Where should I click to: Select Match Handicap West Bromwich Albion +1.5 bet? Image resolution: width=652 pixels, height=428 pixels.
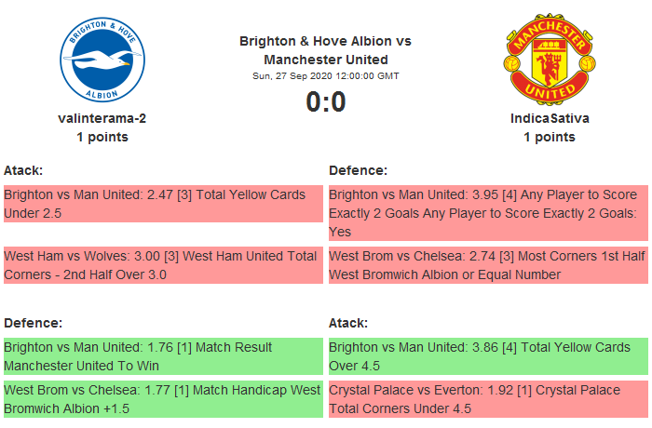click(163, 399)
